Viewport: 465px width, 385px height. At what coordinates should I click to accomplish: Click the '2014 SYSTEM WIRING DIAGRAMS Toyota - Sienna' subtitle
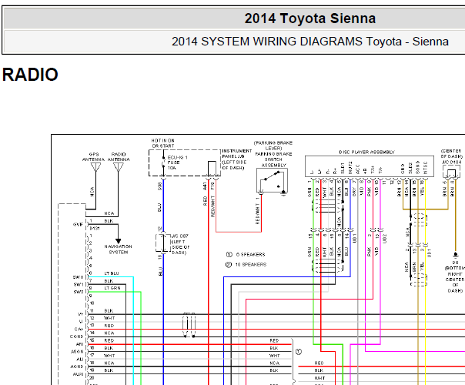click(310, 42)
